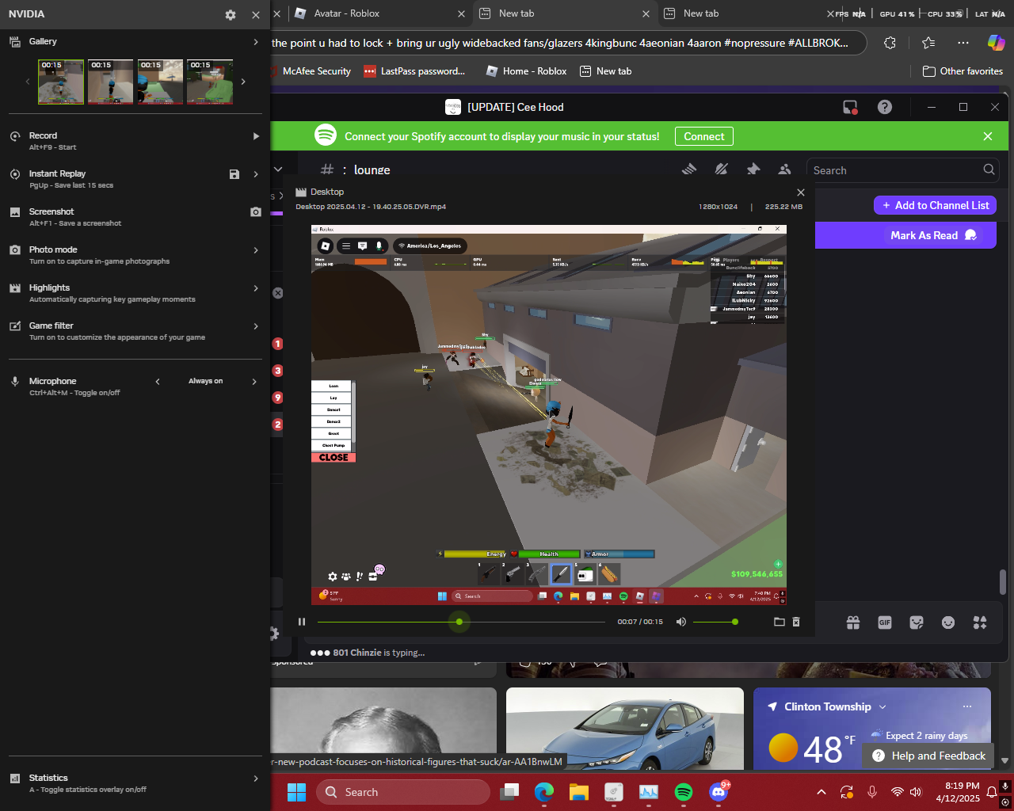Delete the video with trash icon
Screen dimensions: 1014x811
tap(796, 622)
